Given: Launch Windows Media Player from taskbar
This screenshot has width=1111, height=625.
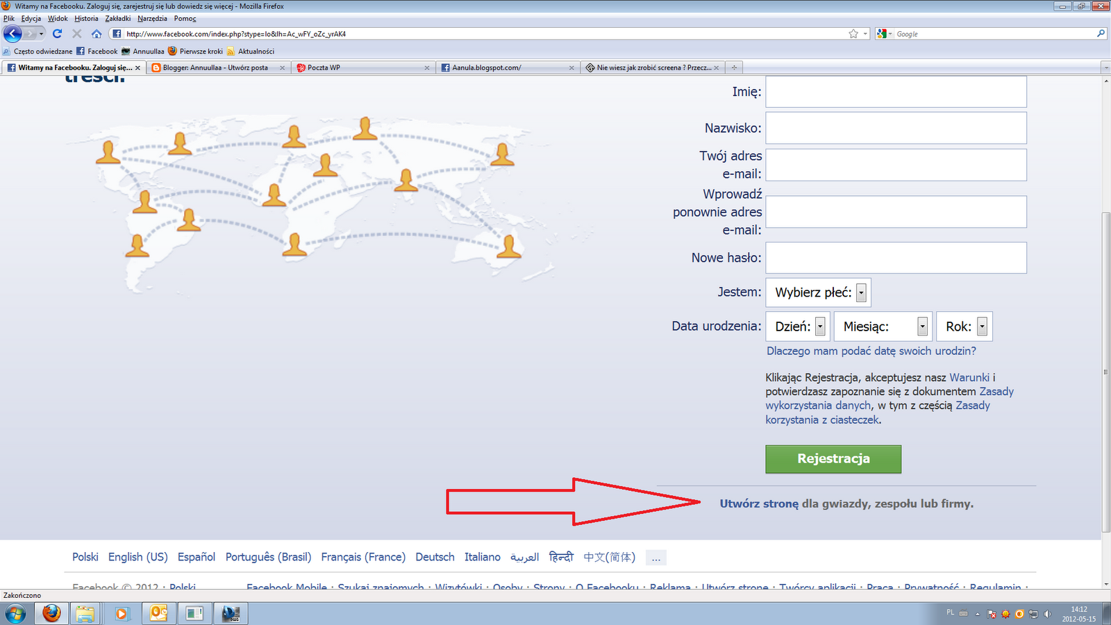Looking at the screenshot, I should coord(122,614).
